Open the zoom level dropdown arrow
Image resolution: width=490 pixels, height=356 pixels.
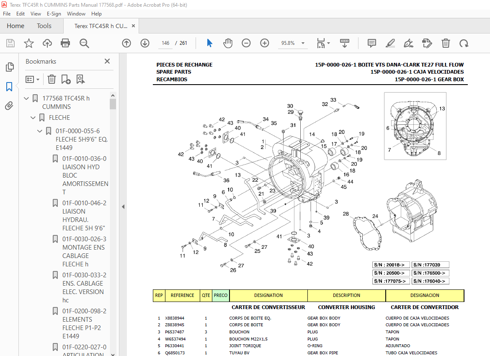point(303,43)
